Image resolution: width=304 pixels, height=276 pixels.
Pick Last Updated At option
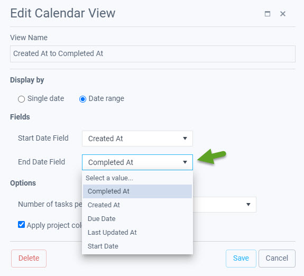point(137,233)
